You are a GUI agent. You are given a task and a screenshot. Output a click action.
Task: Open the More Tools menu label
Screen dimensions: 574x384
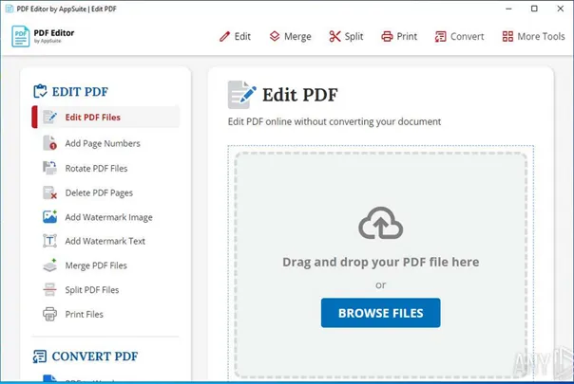541,37
